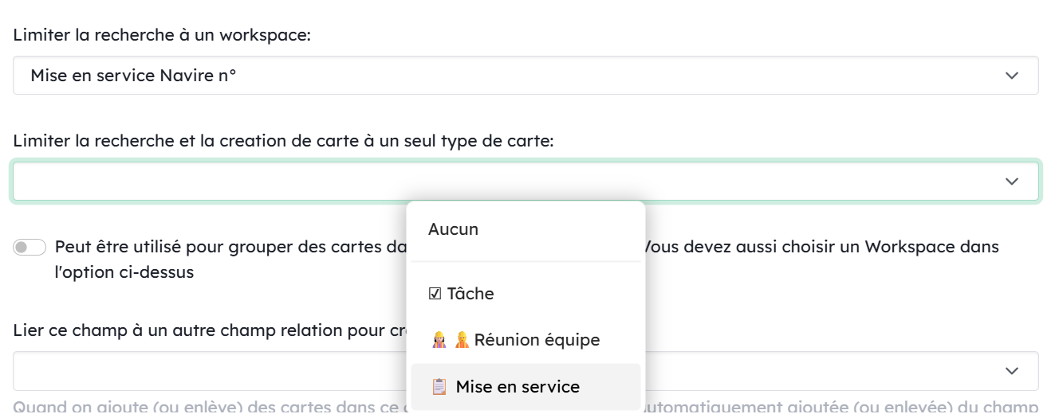Pick 'Réunion équipe' from the card type list

537,341
